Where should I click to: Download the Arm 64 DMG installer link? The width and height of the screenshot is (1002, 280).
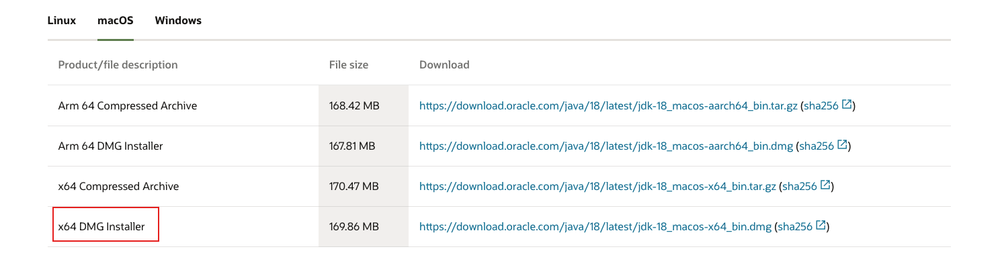(x=607, y=146)
